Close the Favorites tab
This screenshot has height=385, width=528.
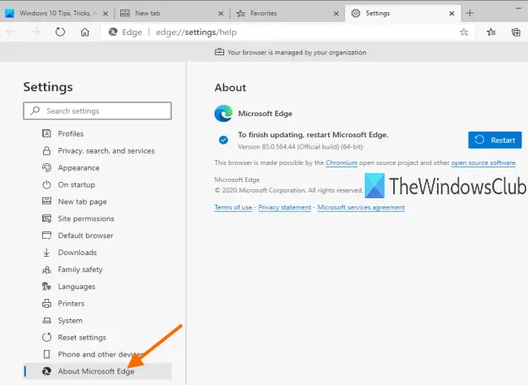(336, 14)
